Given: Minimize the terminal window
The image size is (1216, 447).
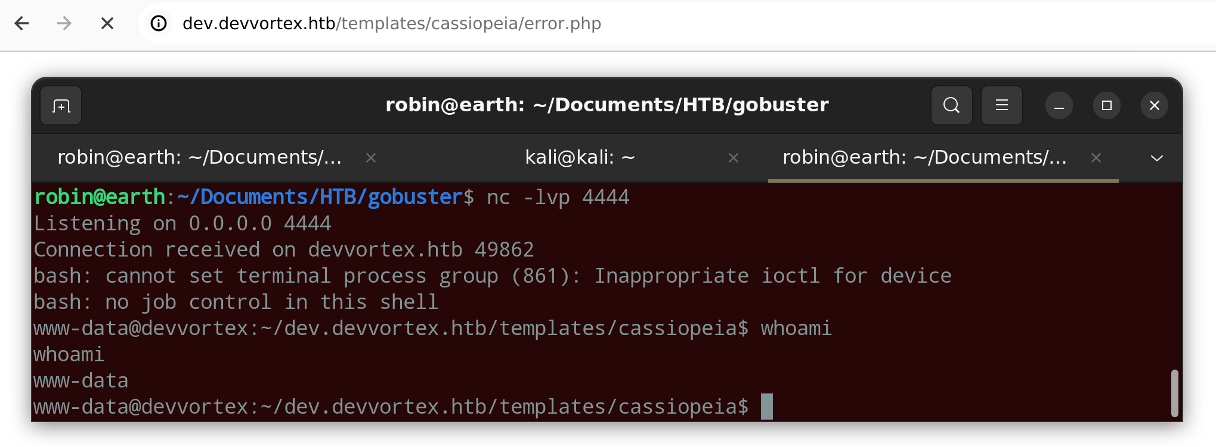Looking at the screenshot, I should [x=1059, y=106].
